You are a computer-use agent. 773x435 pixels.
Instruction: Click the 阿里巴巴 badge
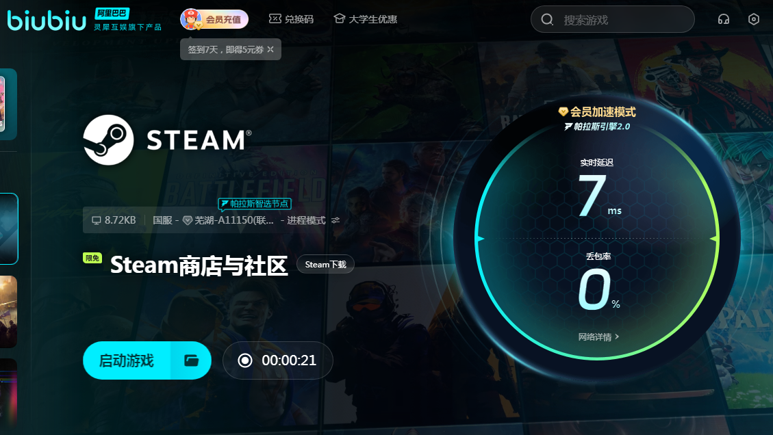click(x=112, y=13)
